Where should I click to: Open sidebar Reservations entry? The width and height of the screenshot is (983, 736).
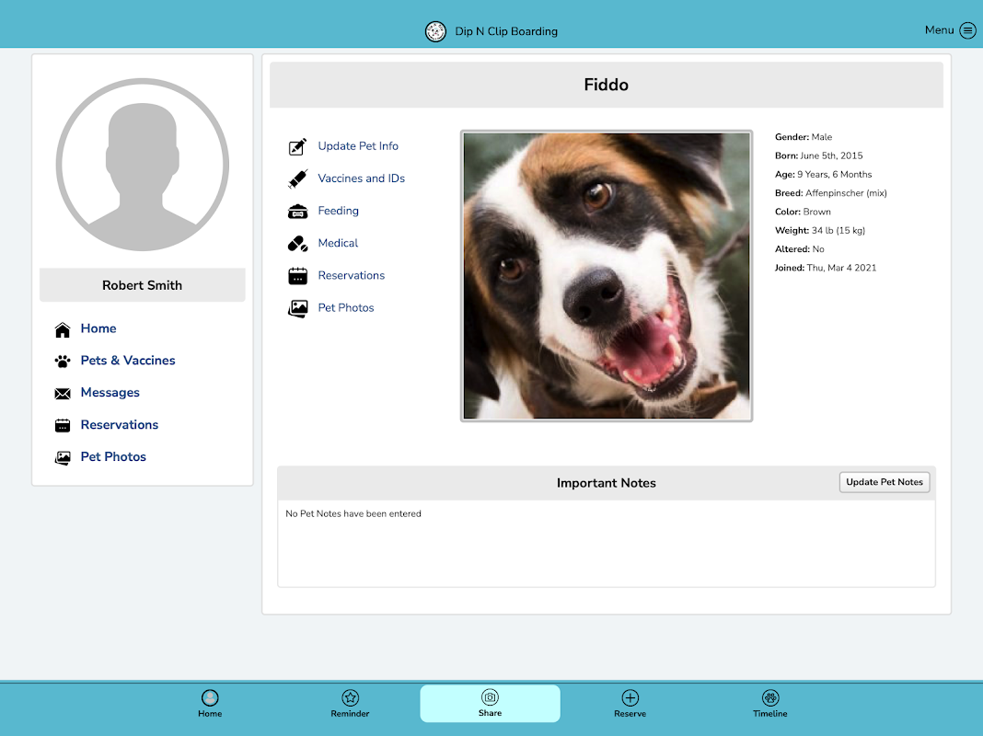click(x=119, y=425)
